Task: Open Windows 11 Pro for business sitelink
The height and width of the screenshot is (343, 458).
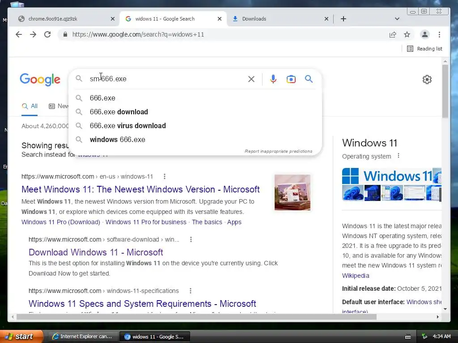Action: point(146,222)
